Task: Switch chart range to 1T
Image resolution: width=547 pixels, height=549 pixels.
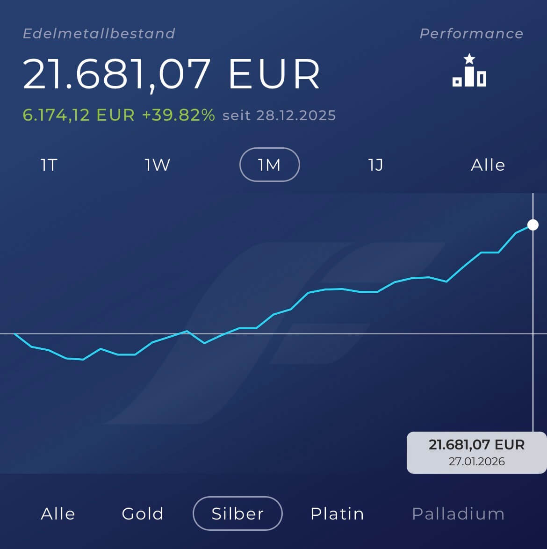Action: point(49,165)
